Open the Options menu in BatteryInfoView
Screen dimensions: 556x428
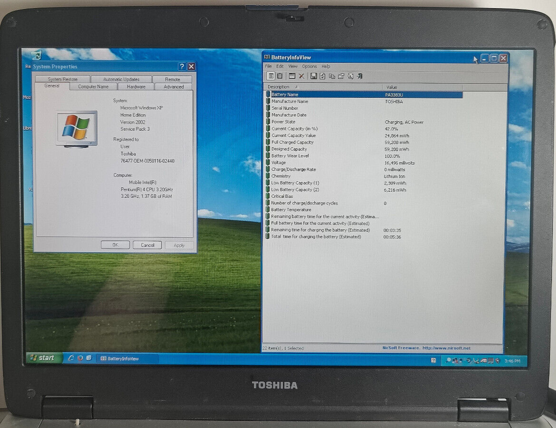(309, 67)
